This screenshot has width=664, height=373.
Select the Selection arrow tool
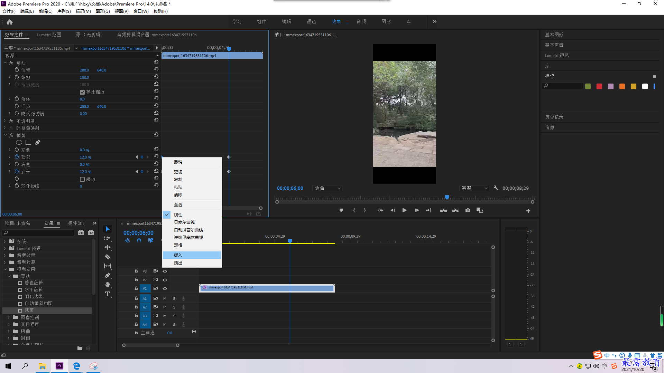[x=108, y=229]
